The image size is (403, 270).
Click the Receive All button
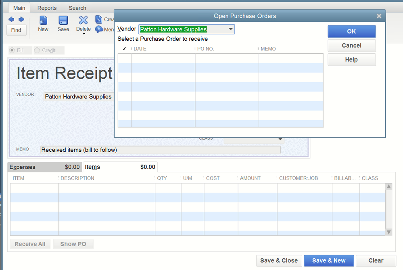[30, 244]
